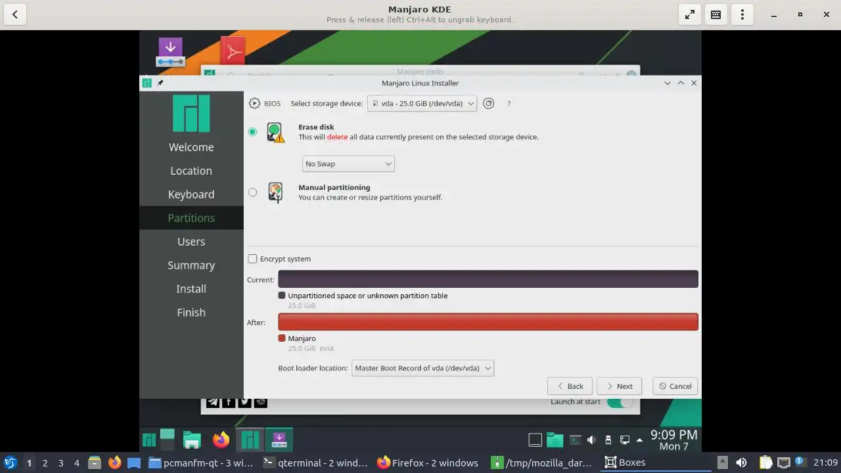Screen dimensions: 841x473
Task: Click the show desktop icon in KDE tray
Action: tap(535, 440)
